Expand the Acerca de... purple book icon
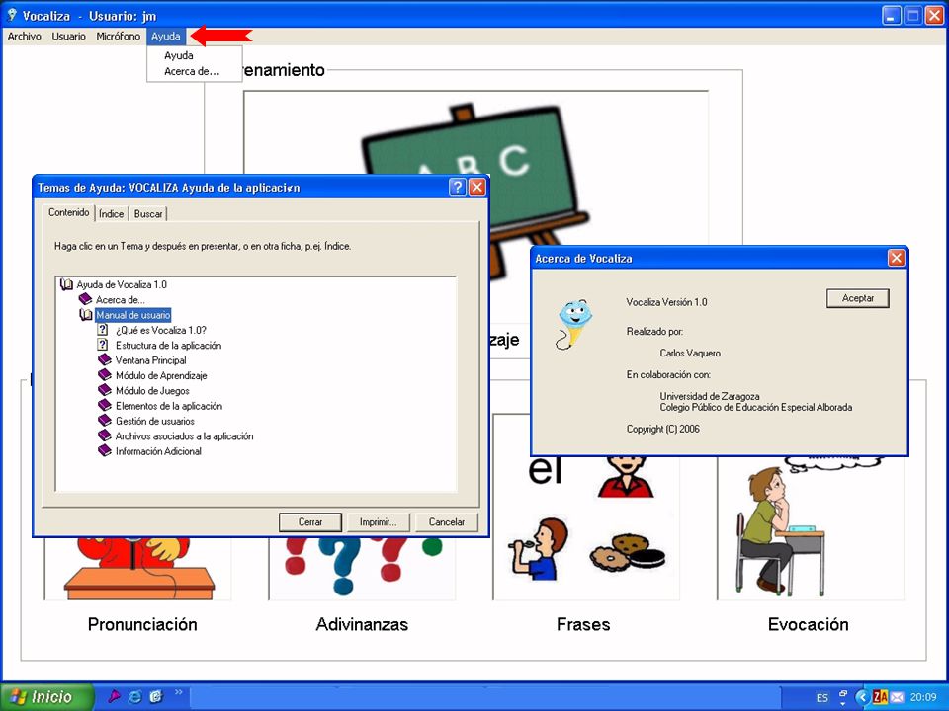The image size is (949, 711). pyautogui.click(x=85, y=299)
